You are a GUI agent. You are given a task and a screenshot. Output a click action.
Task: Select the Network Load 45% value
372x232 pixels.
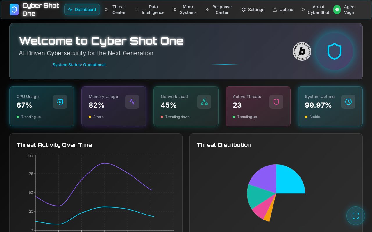(x=169, y=105)
